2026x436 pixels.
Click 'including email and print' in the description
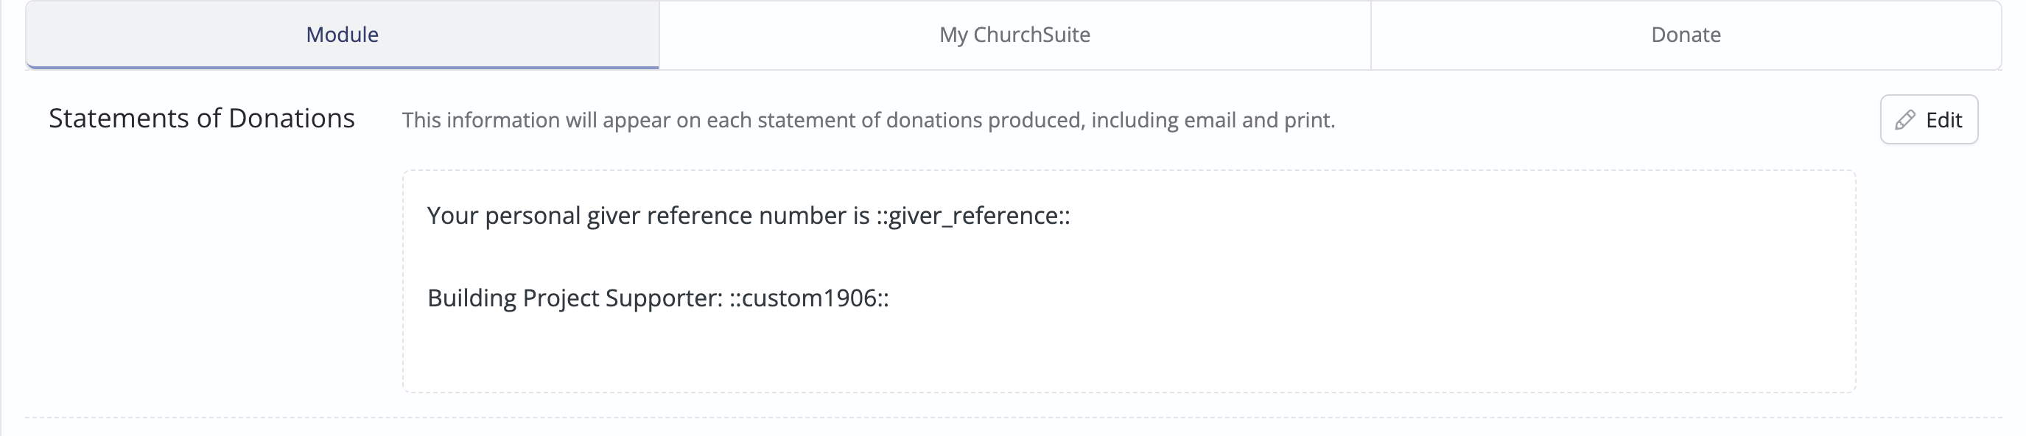(x=1213, y=120)
